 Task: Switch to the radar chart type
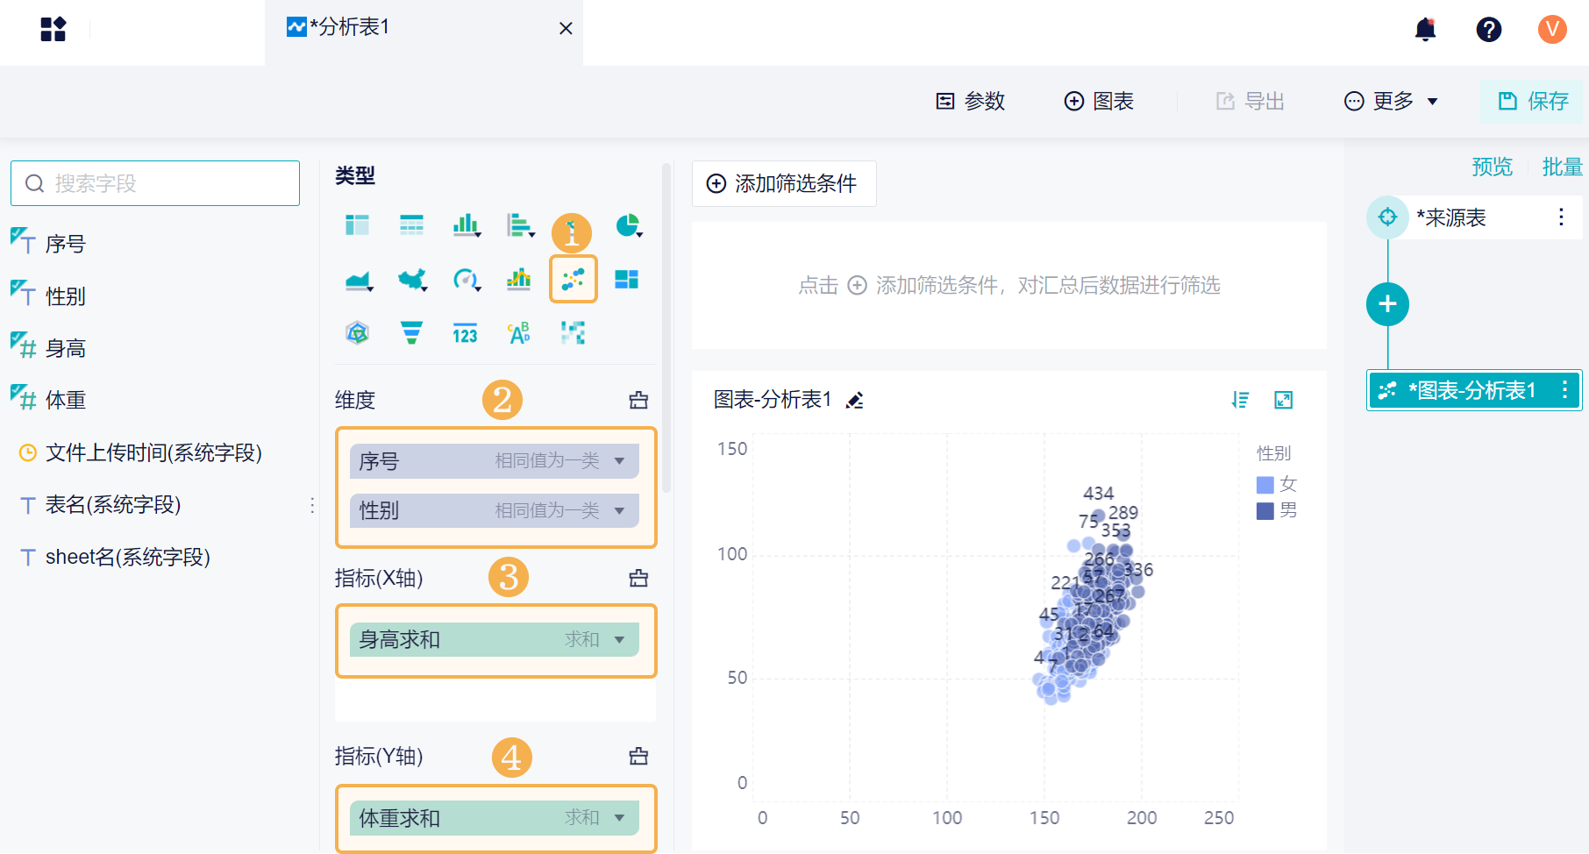(357, 333)
